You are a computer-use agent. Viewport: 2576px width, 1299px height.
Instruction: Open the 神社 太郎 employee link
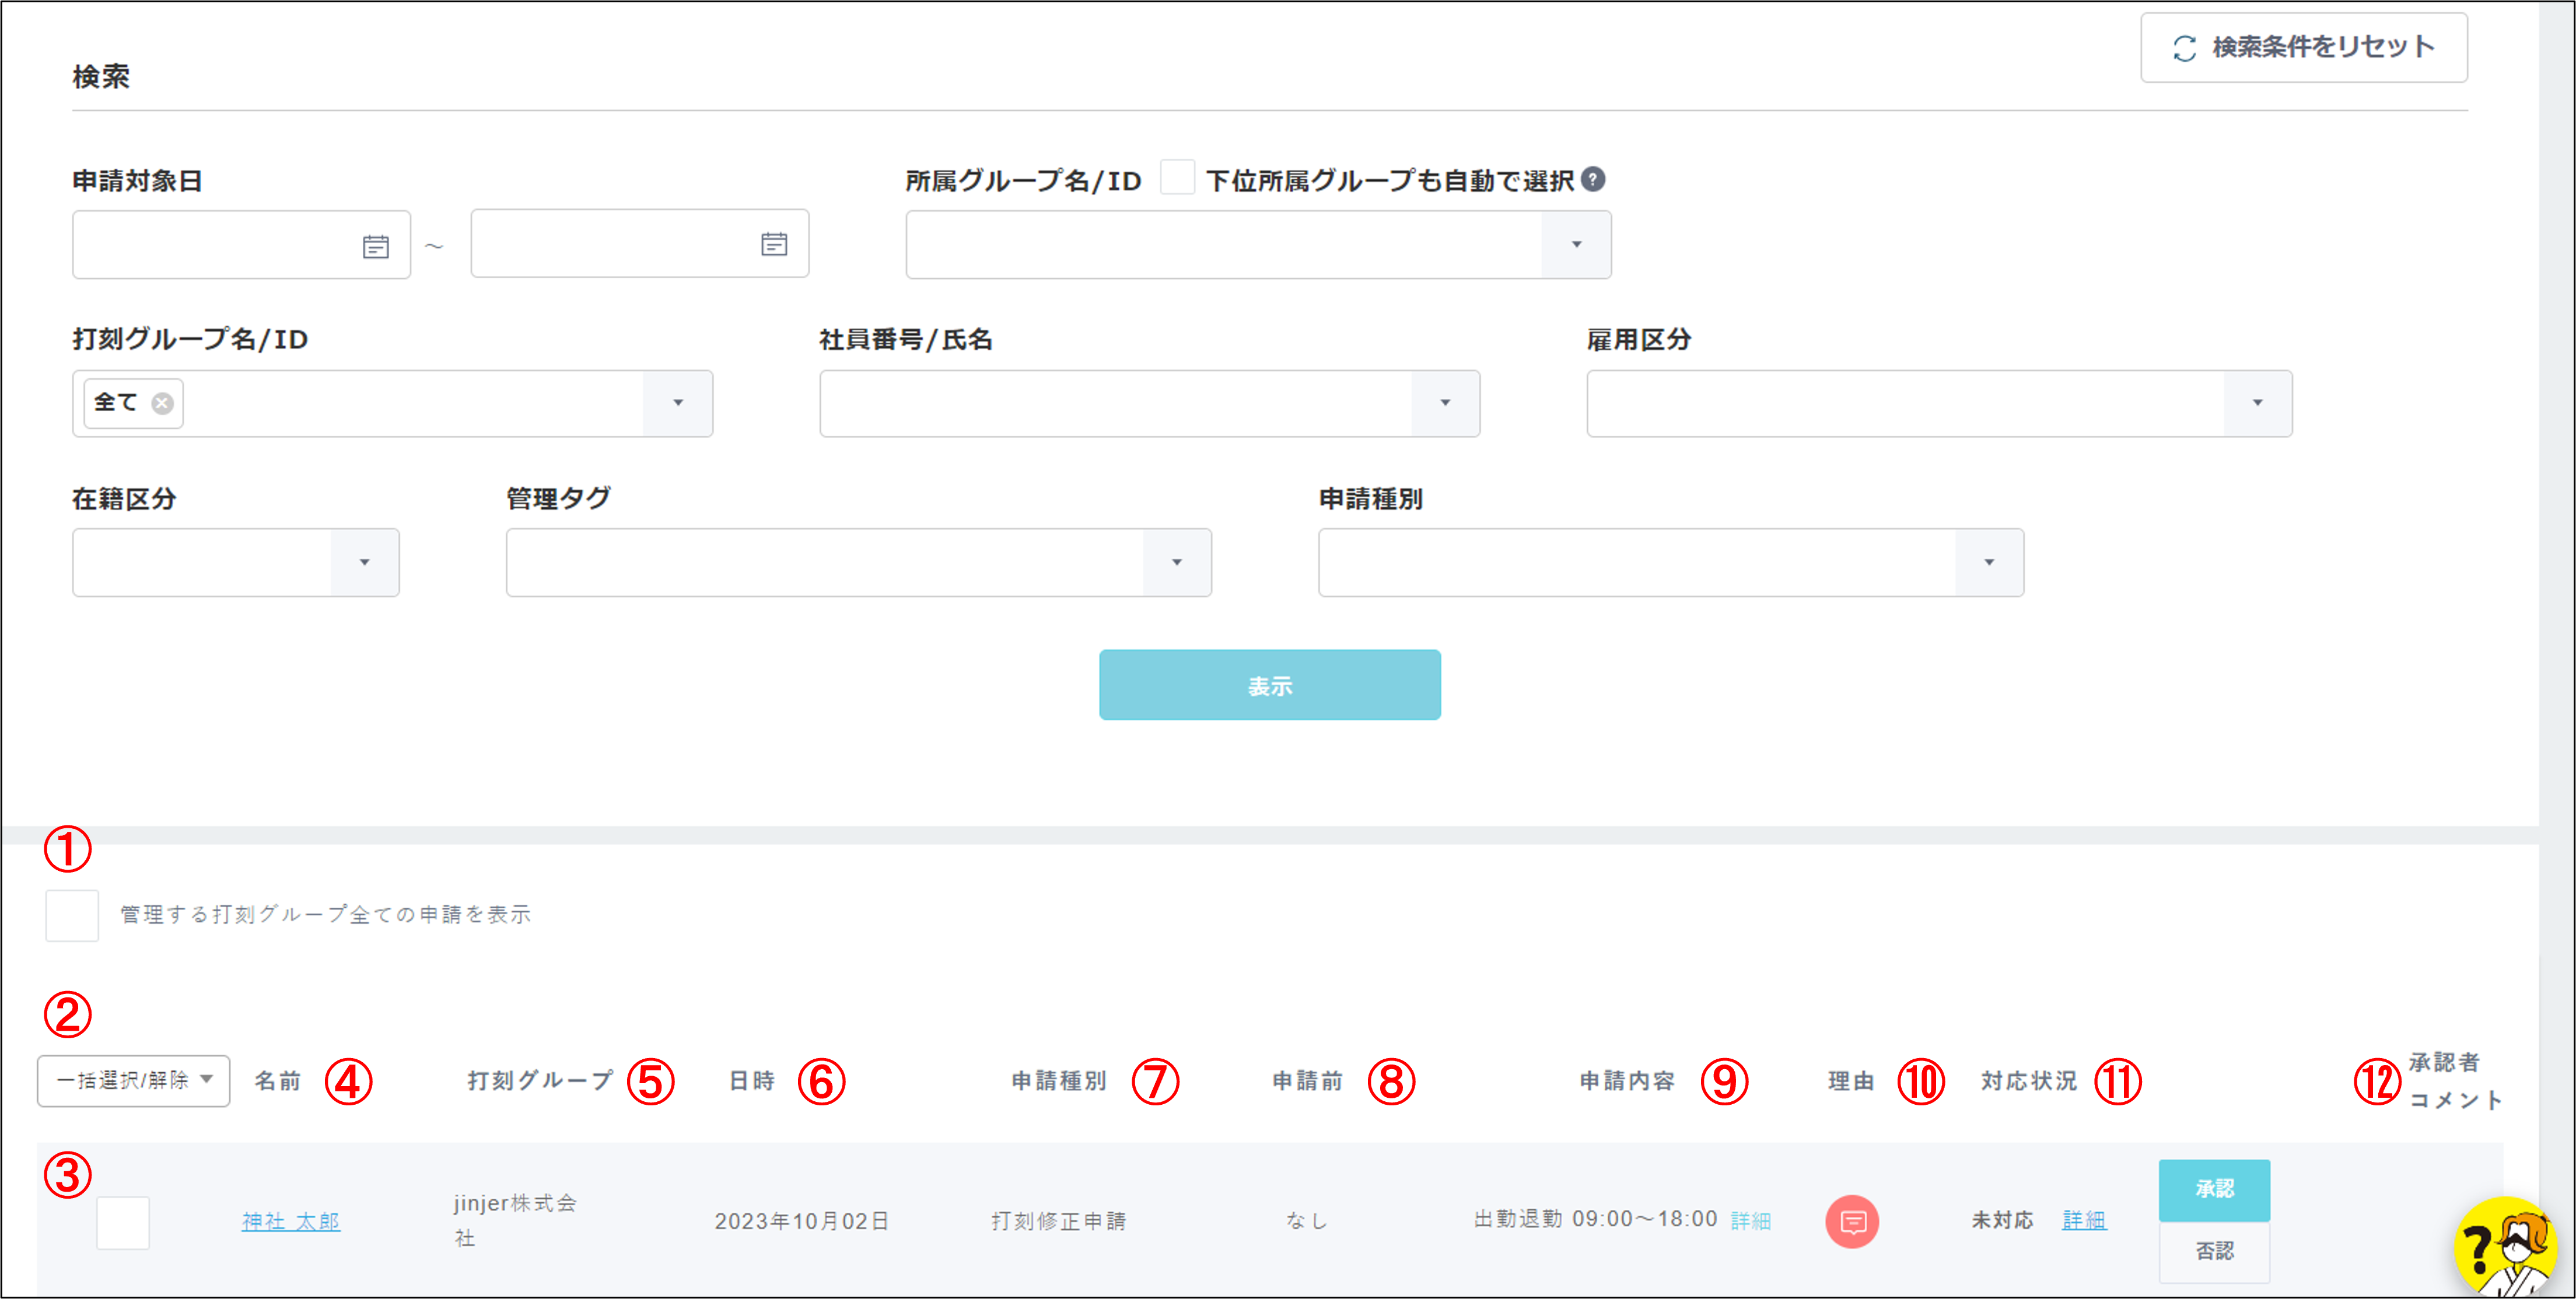[x=290, y=1221]
